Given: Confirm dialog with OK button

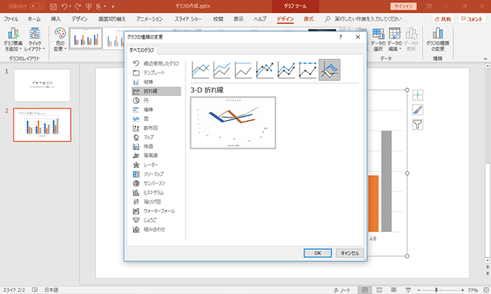Looking at the screenshot, I should pyautogui.click(x=317, y=253).
